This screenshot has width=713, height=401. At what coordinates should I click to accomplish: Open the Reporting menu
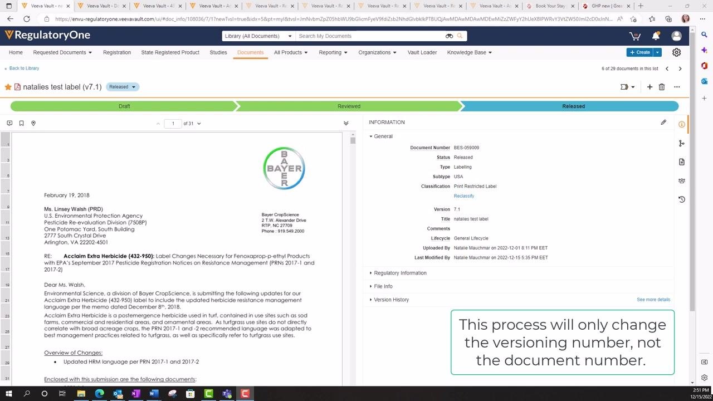(333, 52)
